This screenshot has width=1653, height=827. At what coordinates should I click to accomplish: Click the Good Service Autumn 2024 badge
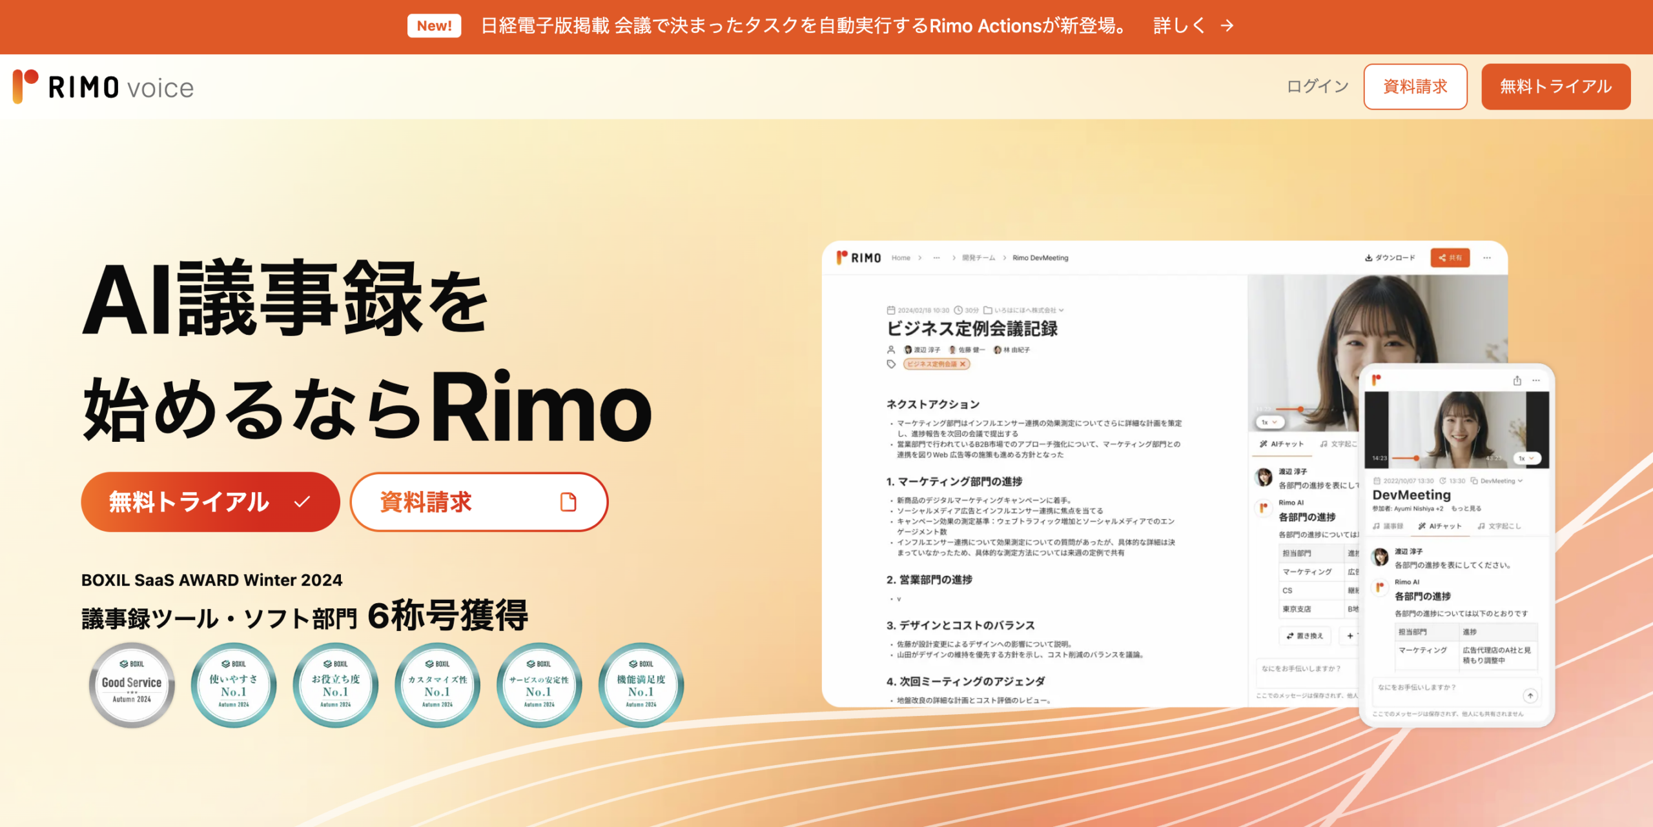[132, 684]
